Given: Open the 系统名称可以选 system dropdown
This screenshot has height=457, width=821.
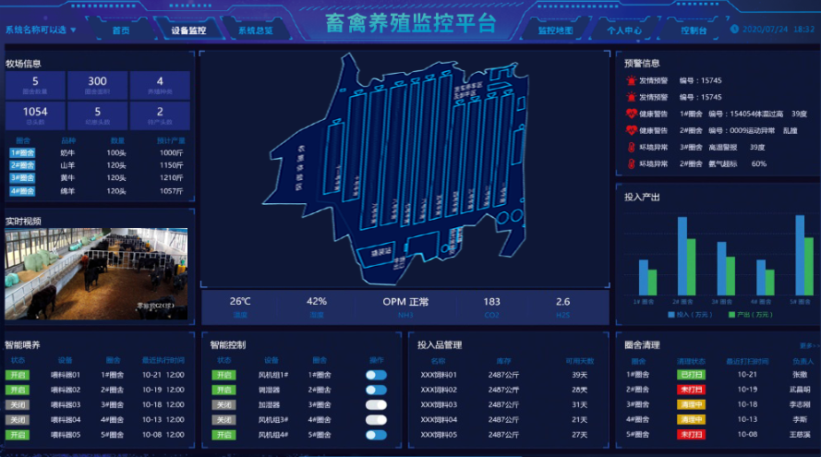Looking at the screenshot, I should [x=41, y=30].
